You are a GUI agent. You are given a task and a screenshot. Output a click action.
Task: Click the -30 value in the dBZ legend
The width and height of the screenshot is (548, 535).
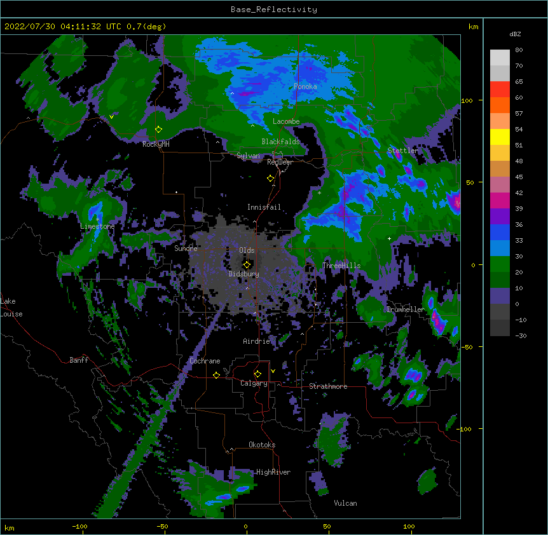(521, 336)
